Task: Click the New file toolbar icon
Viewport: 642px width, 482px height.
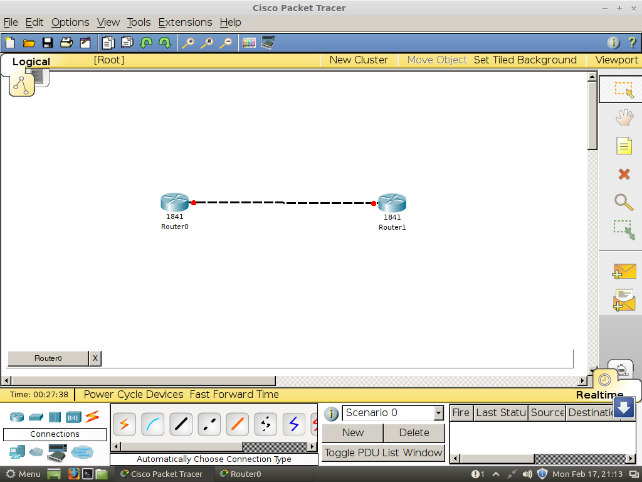Action: 10,43
